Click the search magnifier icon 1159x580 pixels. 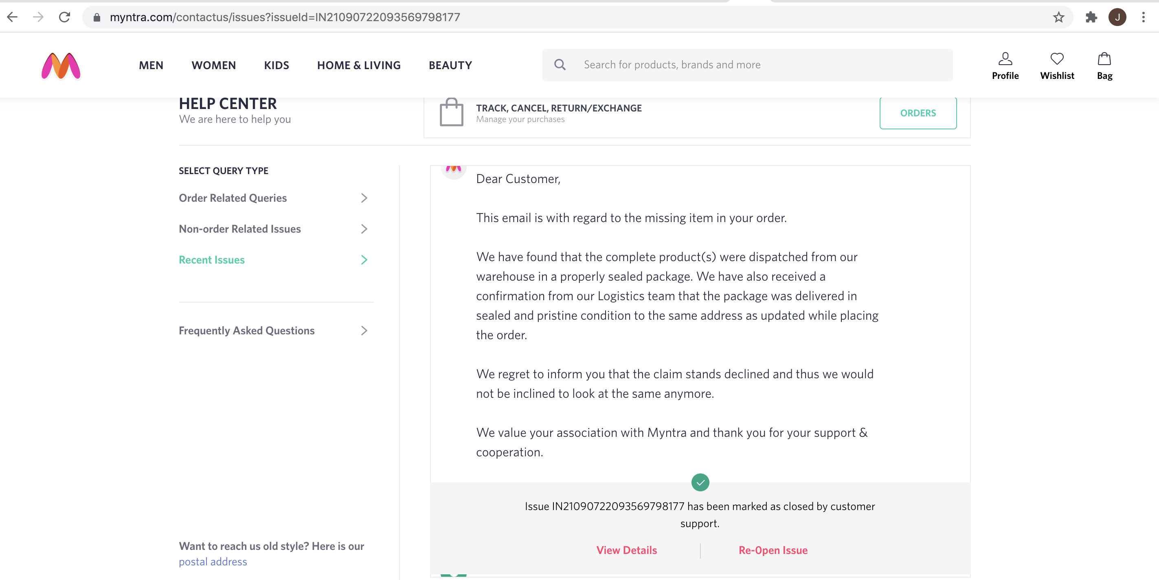pos(560,65)
